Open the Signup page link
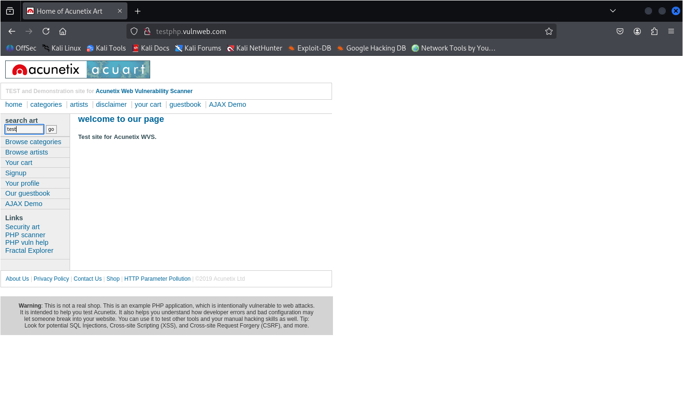The height and width of the screenshot is (405, 683). pyautogui.click(x=16, y=172)
